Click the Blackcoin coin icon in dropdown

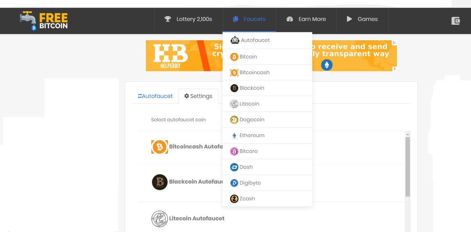234,88
